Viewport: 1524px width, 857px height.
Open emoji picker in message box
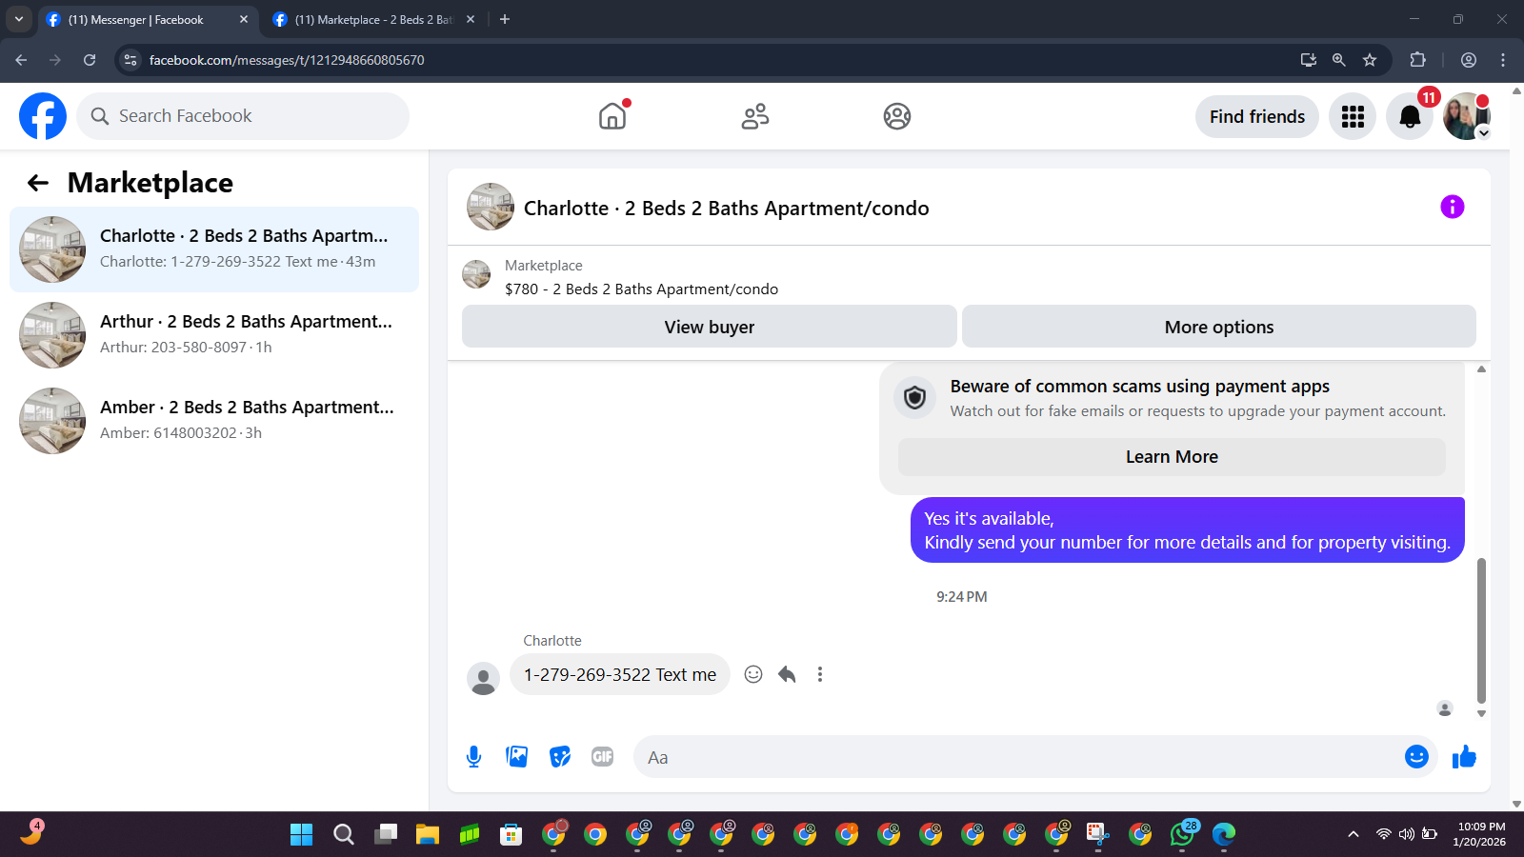point(1416,757)
